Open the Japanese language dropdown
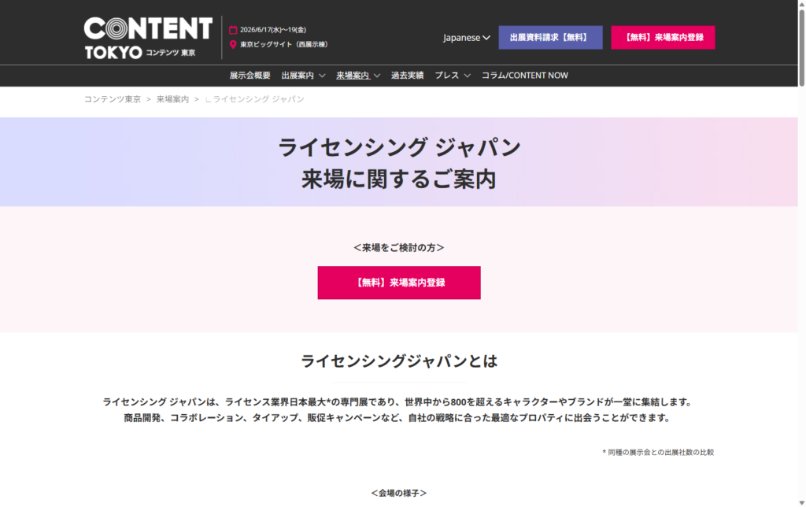 [467, 38]
